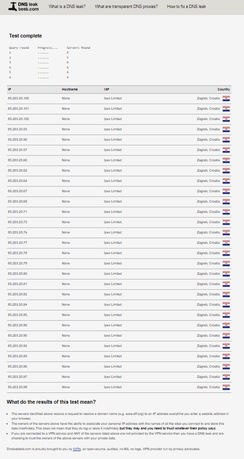This screenshot has width=244, height=459.
Task: Click the Croatia flag beside 85.203.20.100
Action: pos(226,98)
